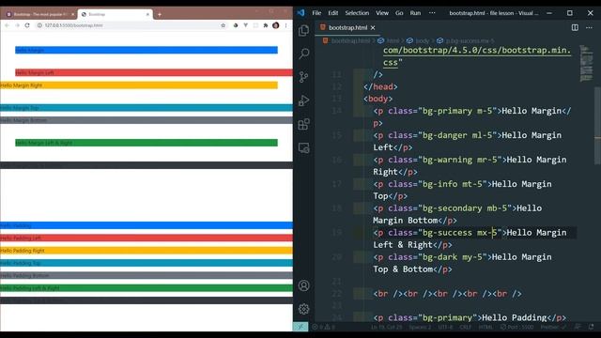Image resolution: width=601 pixels, height=338 pixels.
Task: Open the Run and Debug view
Action: pos(304,100)
